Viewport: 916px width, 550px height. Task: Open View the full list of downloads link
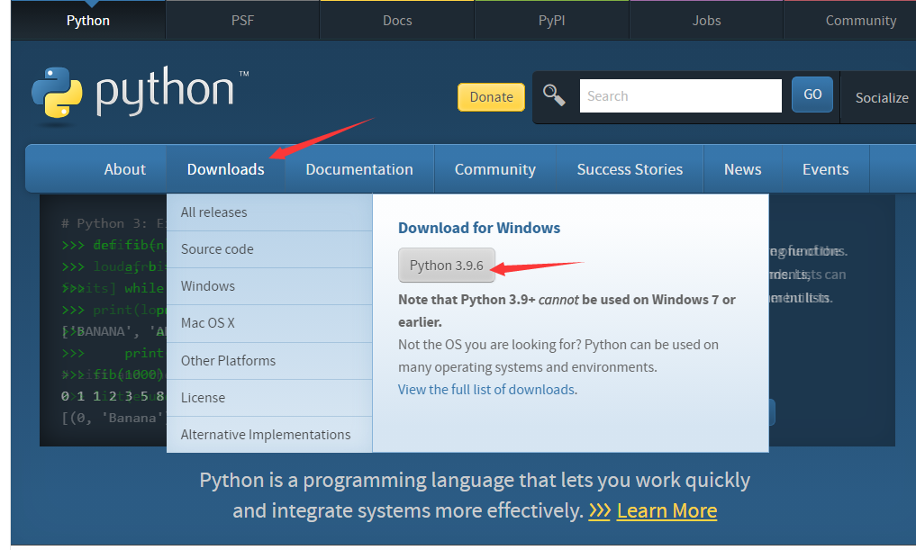[x=486, y=390]
